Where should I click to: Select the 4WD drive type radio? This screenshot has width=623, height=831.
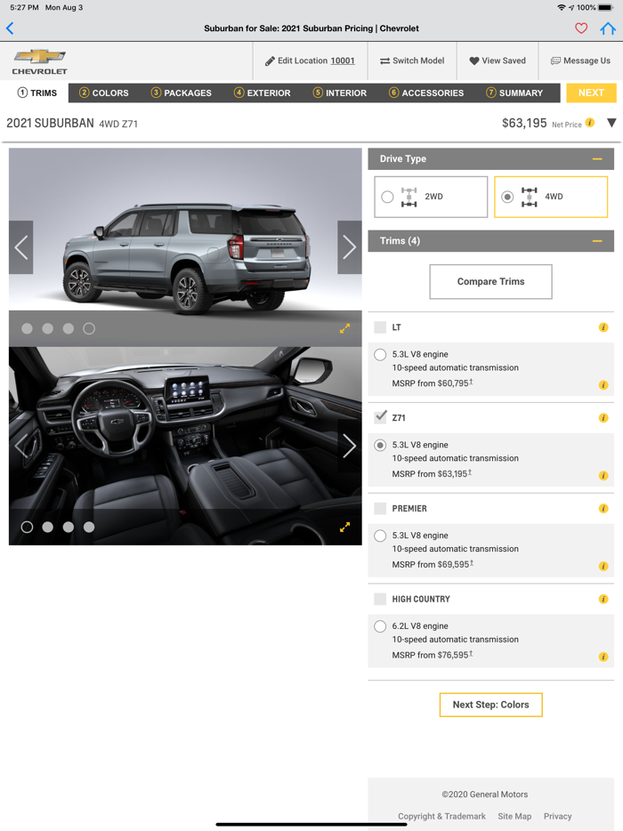(507, 197)
